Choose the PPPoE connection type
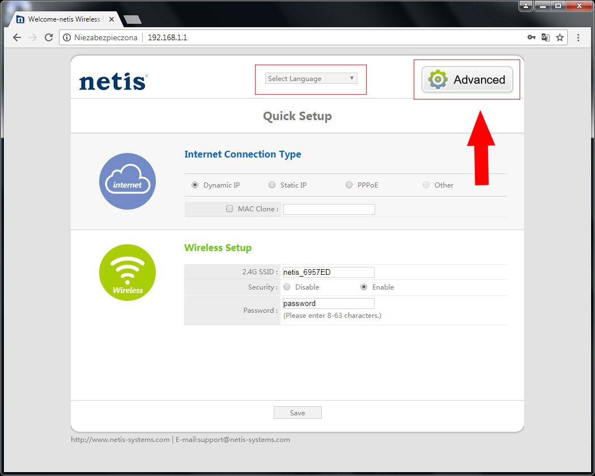This screenshot has width=595, height=476. click(x=348, y=185)
